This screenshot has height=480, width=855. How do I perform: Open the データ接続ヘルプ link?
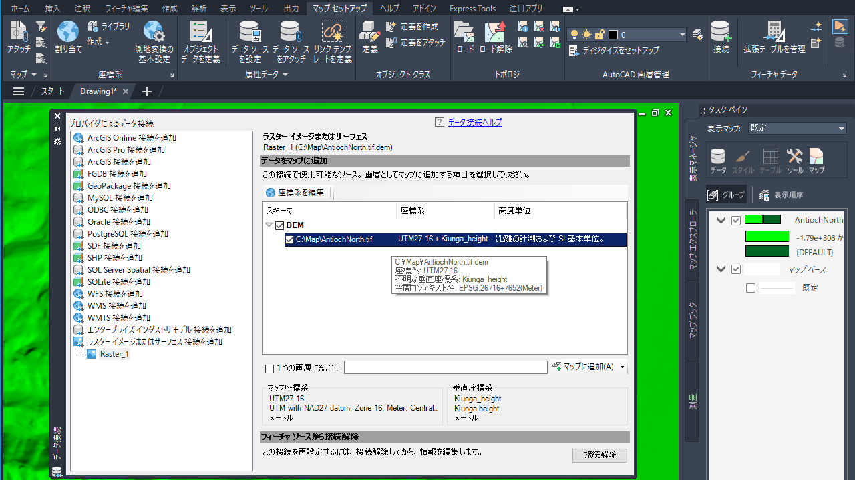(x=475, y=123)
